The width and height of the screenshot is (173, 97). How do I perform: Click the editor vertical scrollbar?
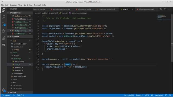tap(172, 38)
